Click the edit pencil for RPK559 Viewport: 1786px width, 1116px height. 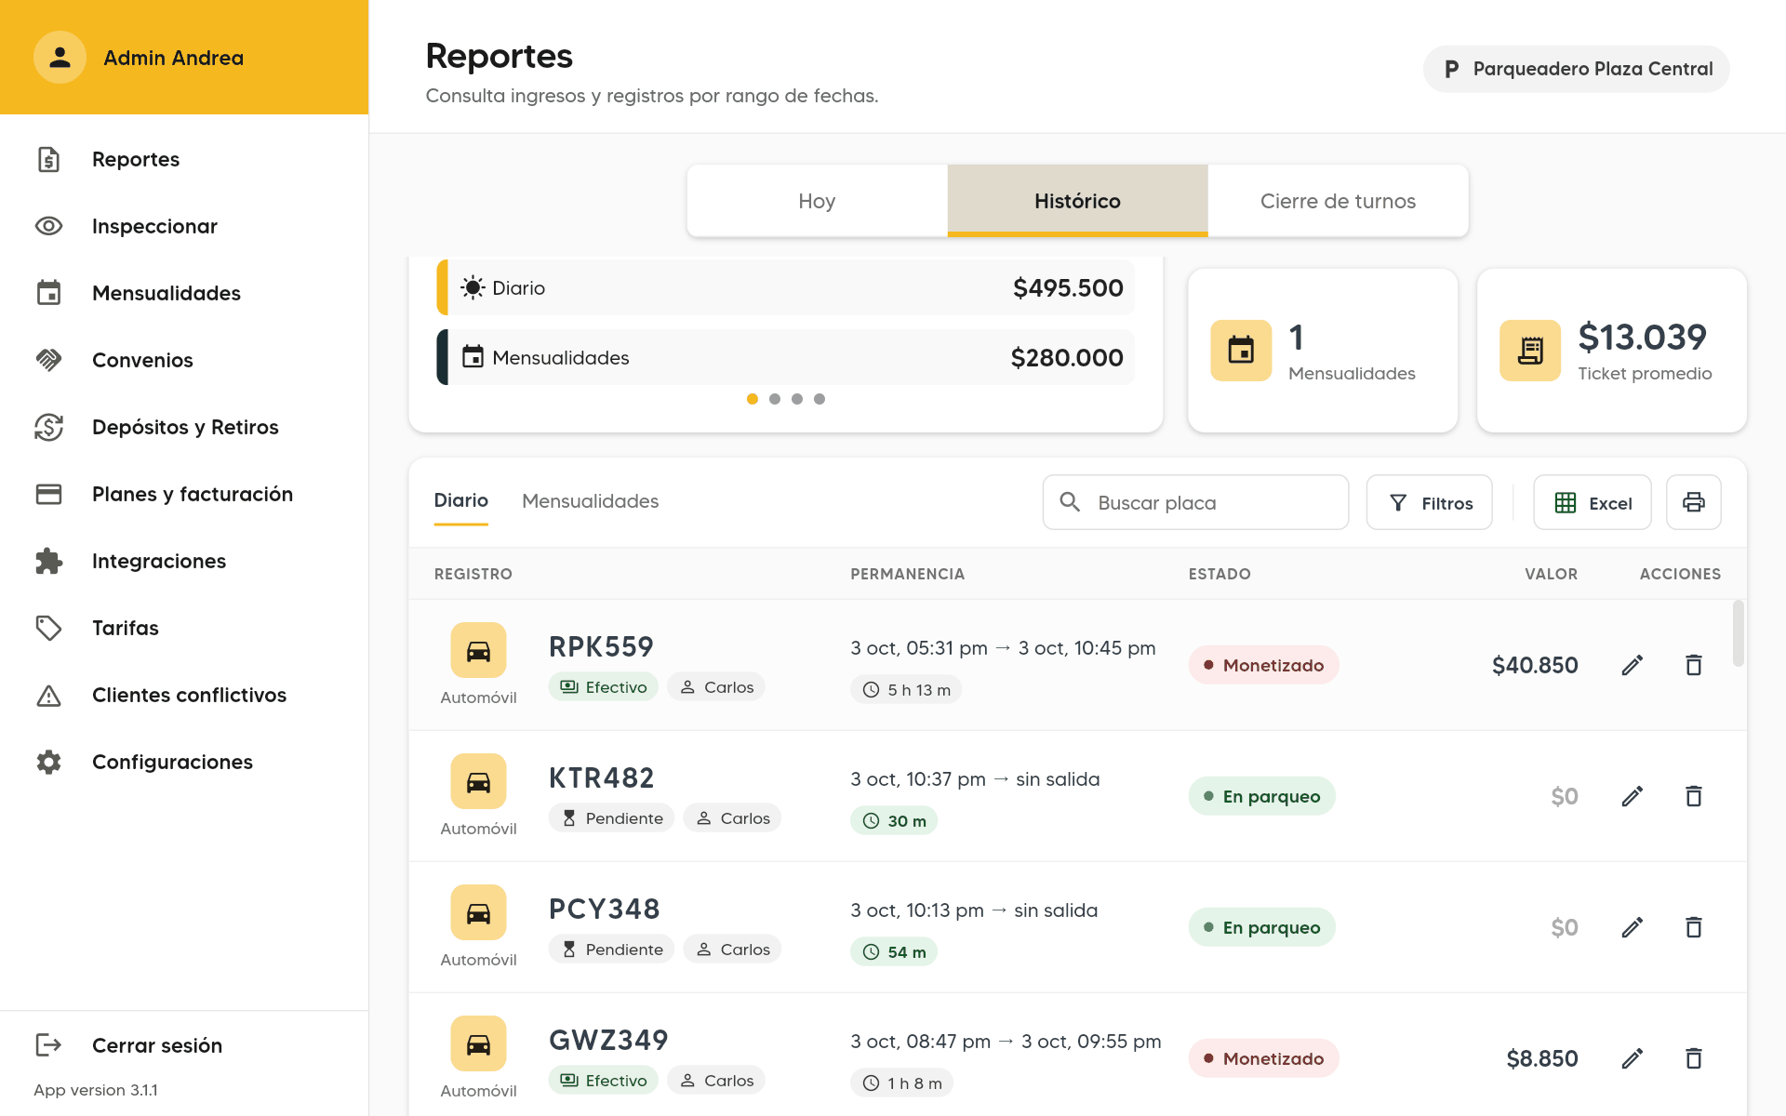[x=1632, y=665]
